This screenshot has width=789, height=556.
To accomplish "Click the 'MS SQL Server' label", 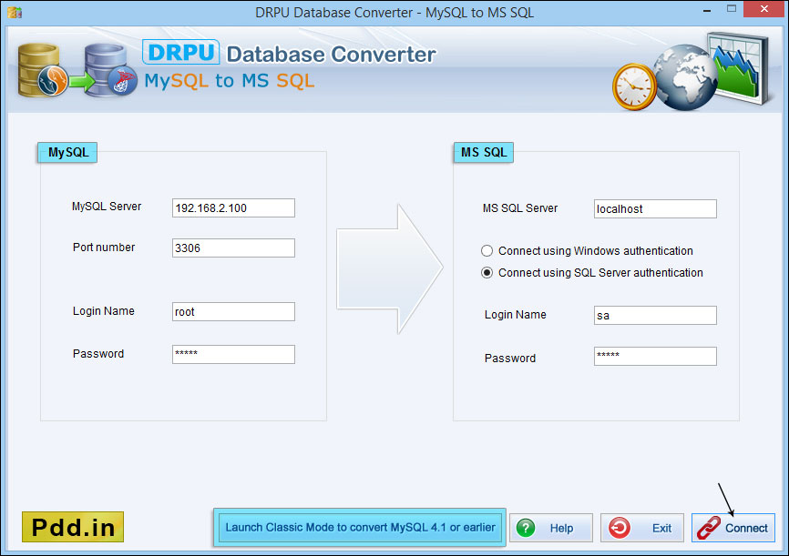I will [520, 208].
